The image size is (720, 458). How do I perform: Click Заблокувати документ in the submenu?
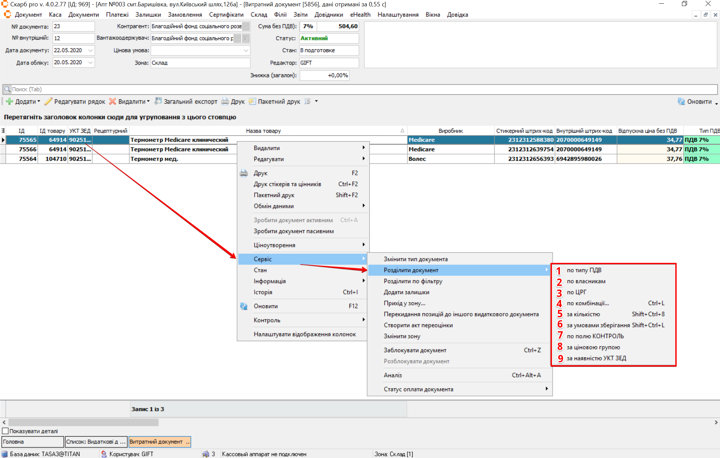[415, 350]
